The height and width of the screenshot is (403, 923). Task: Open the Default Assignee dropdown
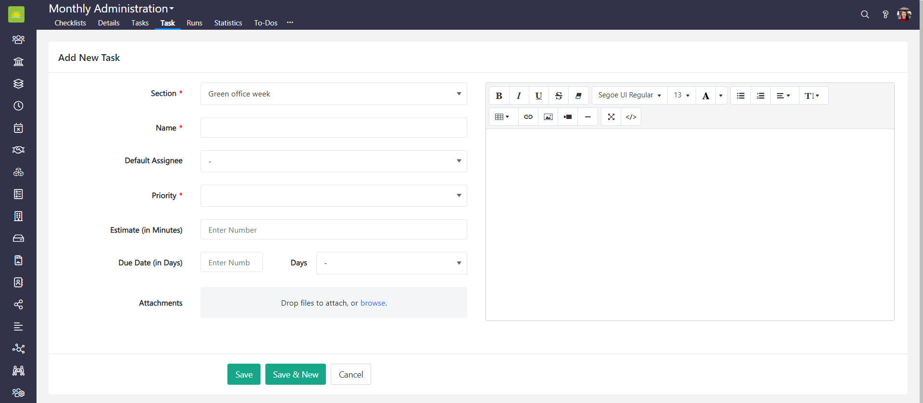click(333, 161)
